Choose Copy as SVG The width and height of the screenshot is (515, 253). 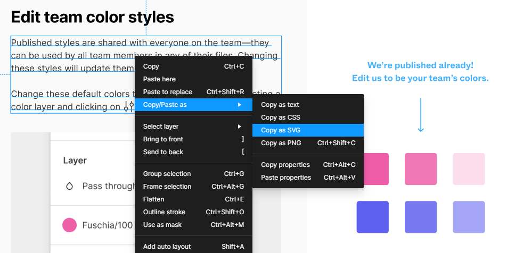point(308,130)
